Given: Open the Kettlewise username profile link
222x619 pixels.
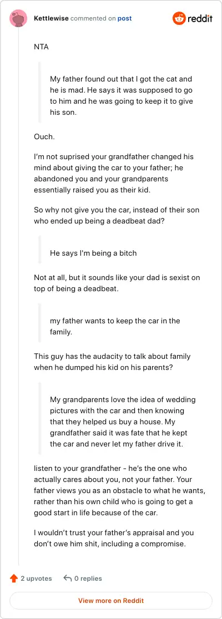Looking at the screenshot, I should point(52,18).
